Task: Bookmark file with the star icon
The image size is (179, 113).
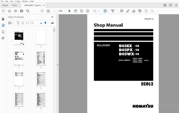Action: [x=10, y=11]
